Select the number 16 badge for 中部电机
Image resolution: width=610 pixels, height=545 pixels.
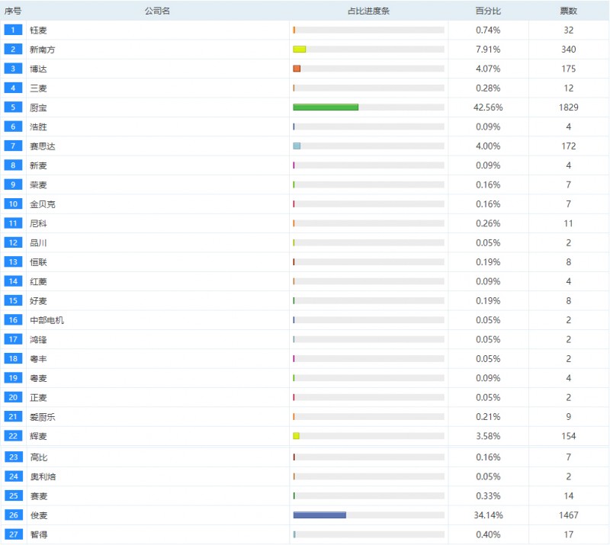pyautogui.click(x=13, y=320)
